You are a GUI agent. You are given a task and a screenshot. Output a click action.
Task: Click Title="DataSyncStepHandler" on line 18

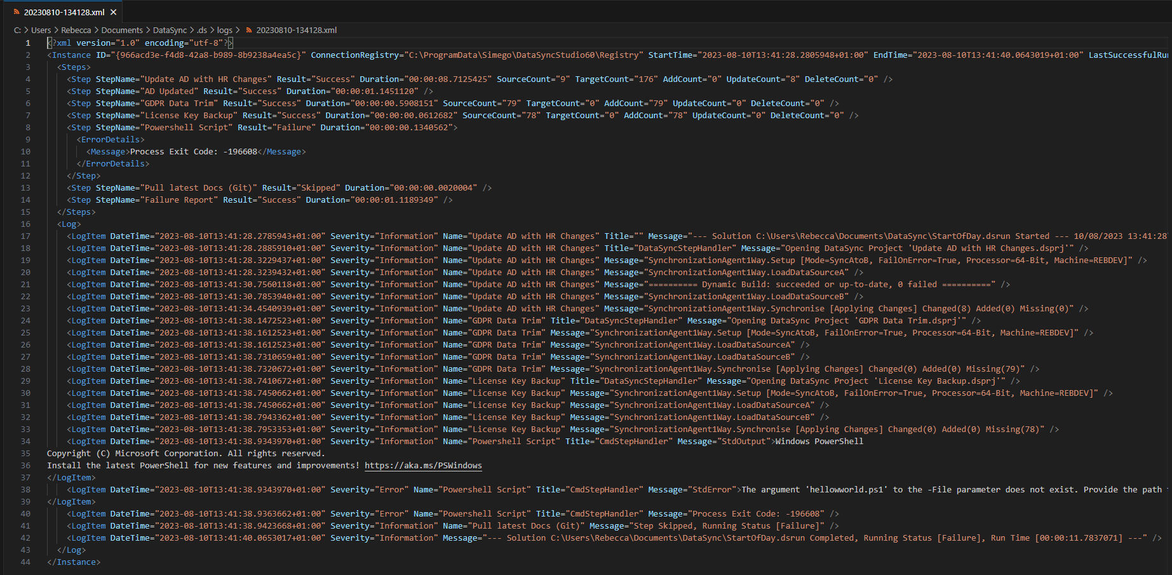click(670, 248)
